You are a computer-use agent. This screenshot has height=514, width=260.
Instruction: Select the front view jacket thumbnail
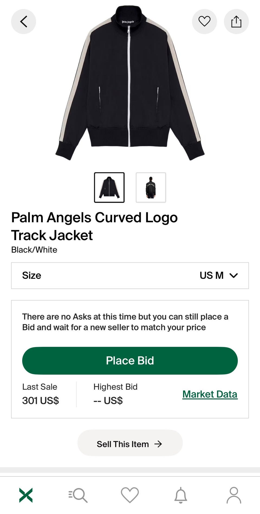coord(109,188)
